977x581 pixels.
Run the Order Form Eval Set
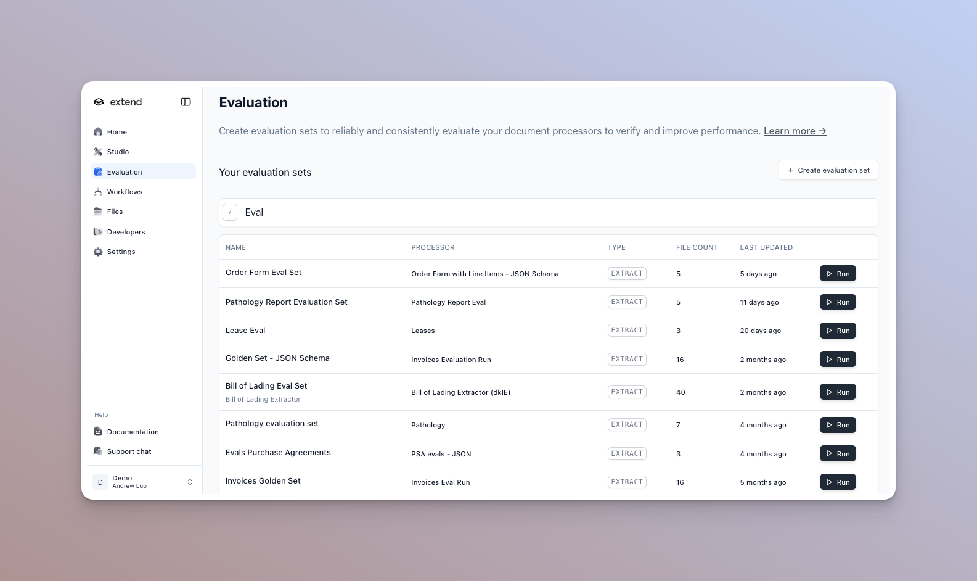pyautogui.click(x=838, y=274)
